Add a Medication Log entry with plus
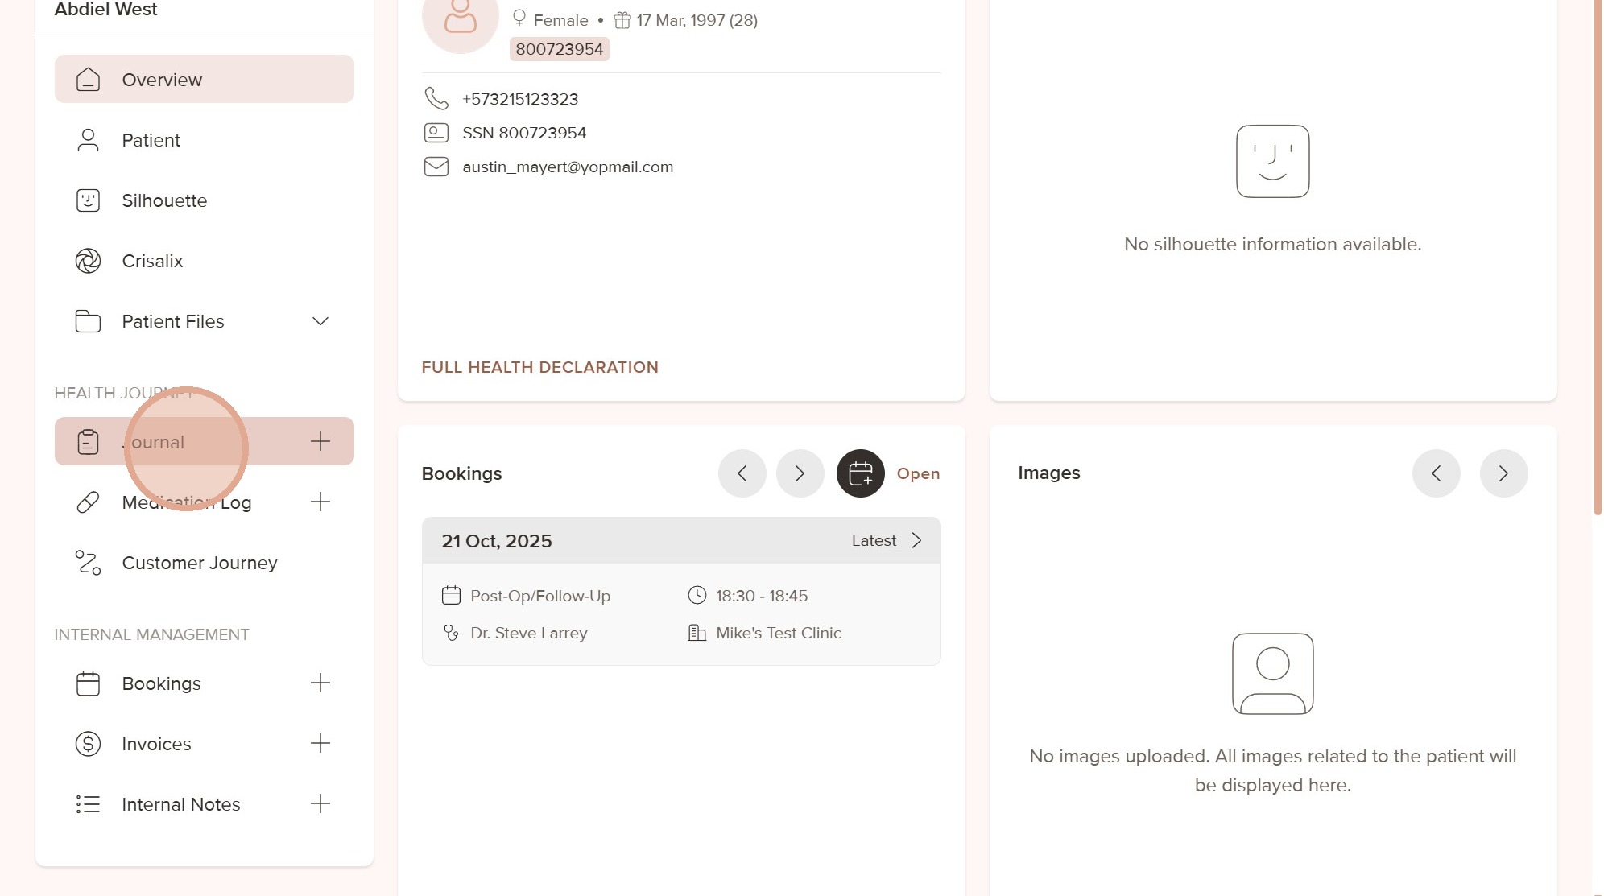Screen dimensions: 1604x896 pyautogui.click(x=320, y=502)
